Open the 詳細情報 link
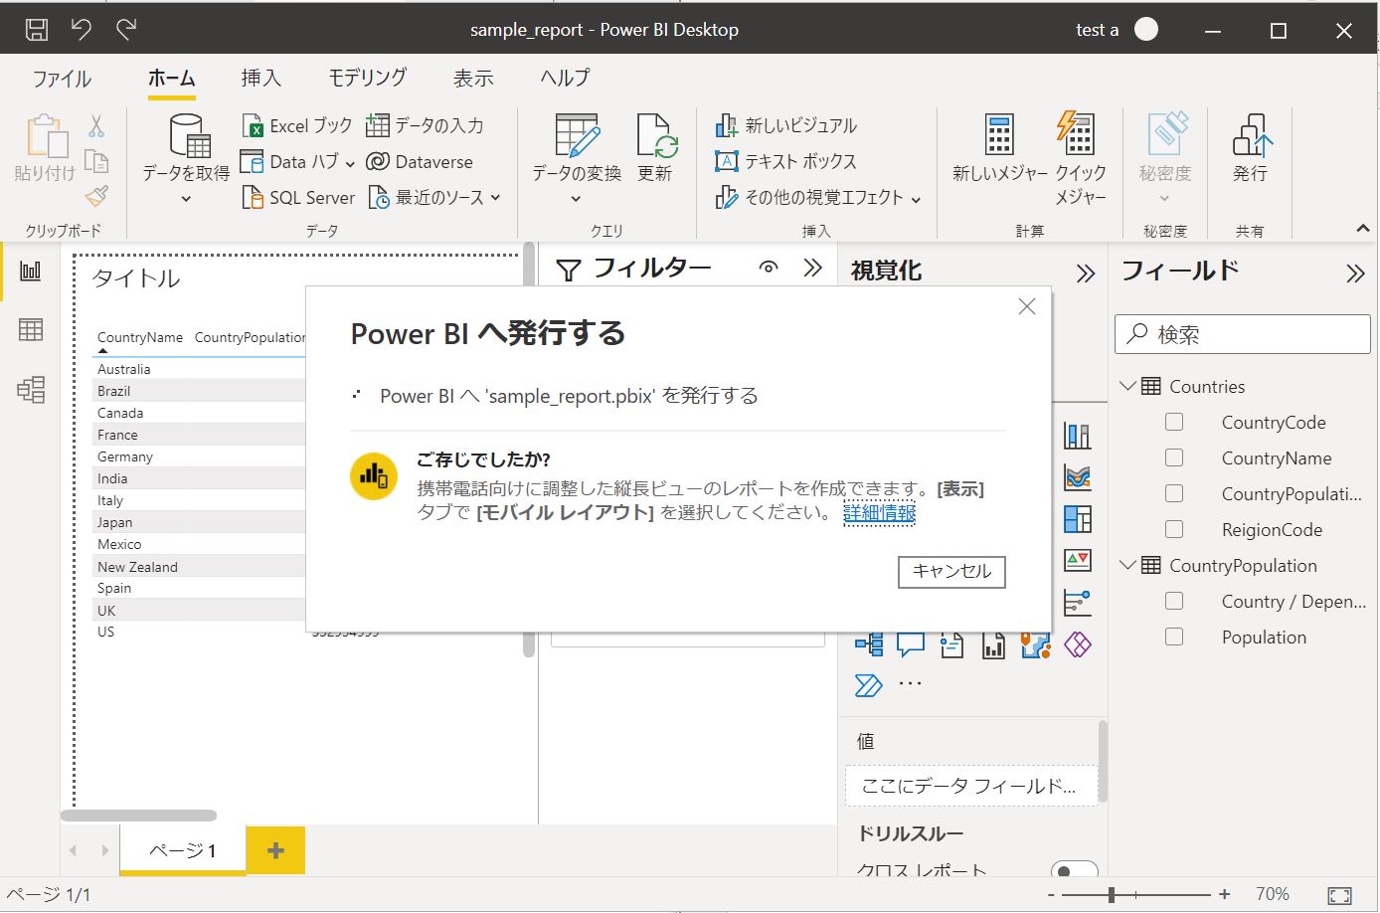 click(879, 513)
